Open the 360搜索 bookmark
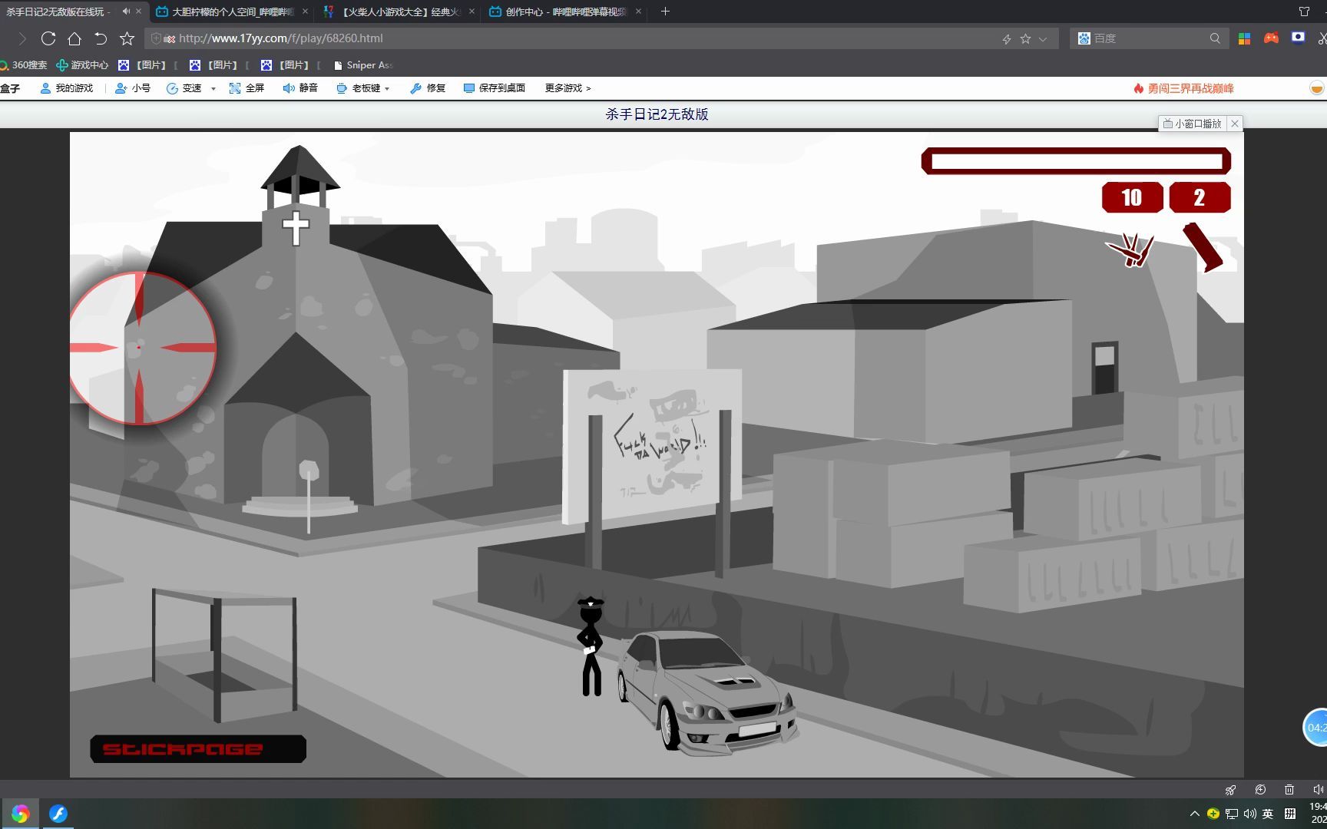Image resolution: width=1327 pixels, height=829 pixels. (24, 65)
